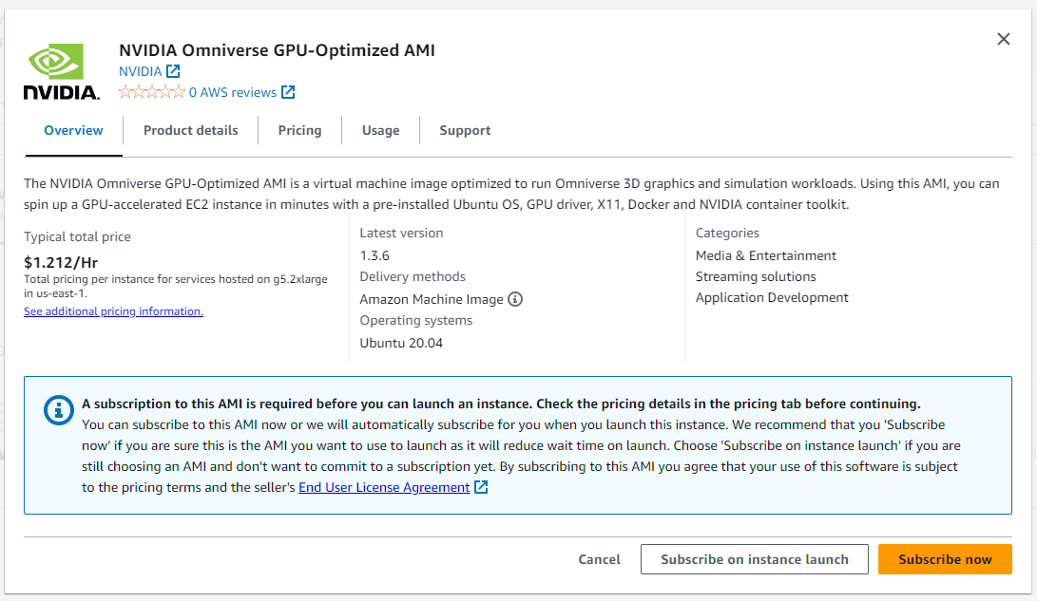Open external link icon next to NVIDIA
Image resolution: width=1037 pixels, height=601 pixels.
[173, 71]
